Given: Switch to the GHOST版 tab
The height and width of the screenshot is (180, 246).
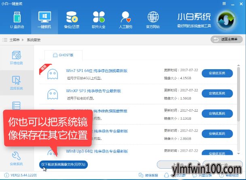Looking at the screenshot, I should click(x=64, y=55).
